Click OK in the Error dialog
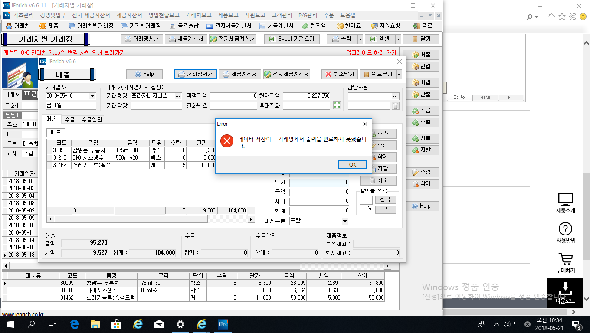Screen dimensions: 590x333 [352, 164]
